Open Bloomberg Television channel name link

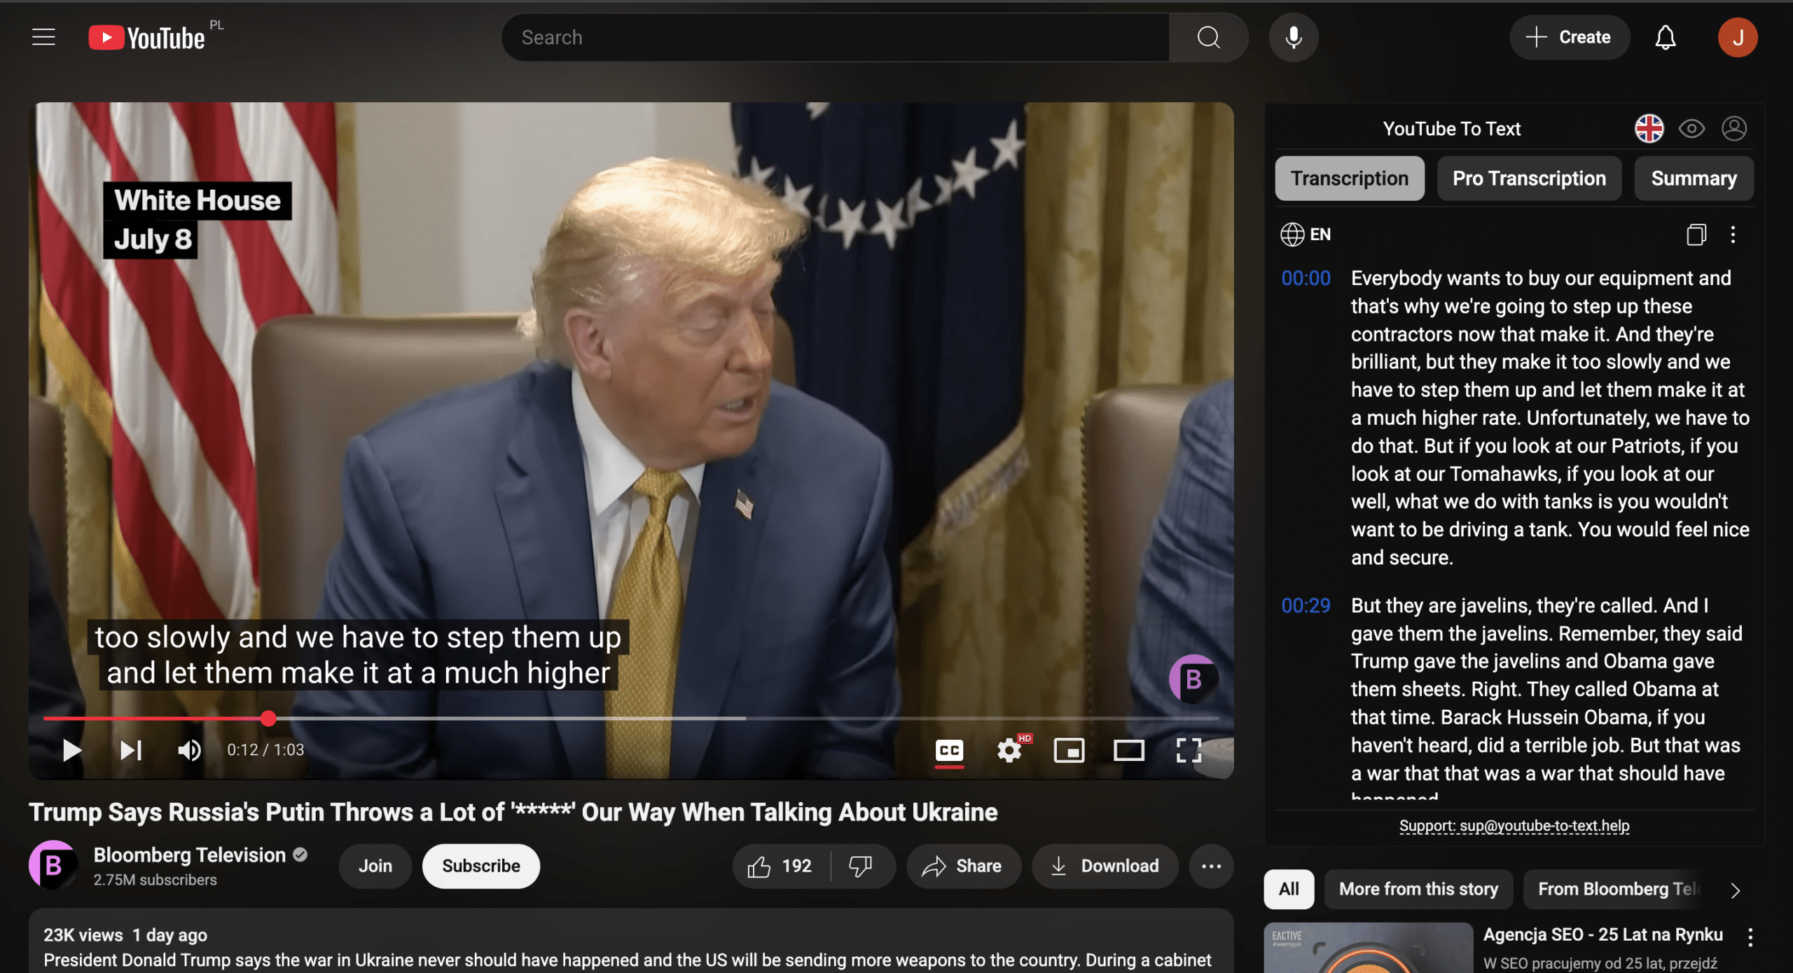pyautogui.click(x=190, y=855)
